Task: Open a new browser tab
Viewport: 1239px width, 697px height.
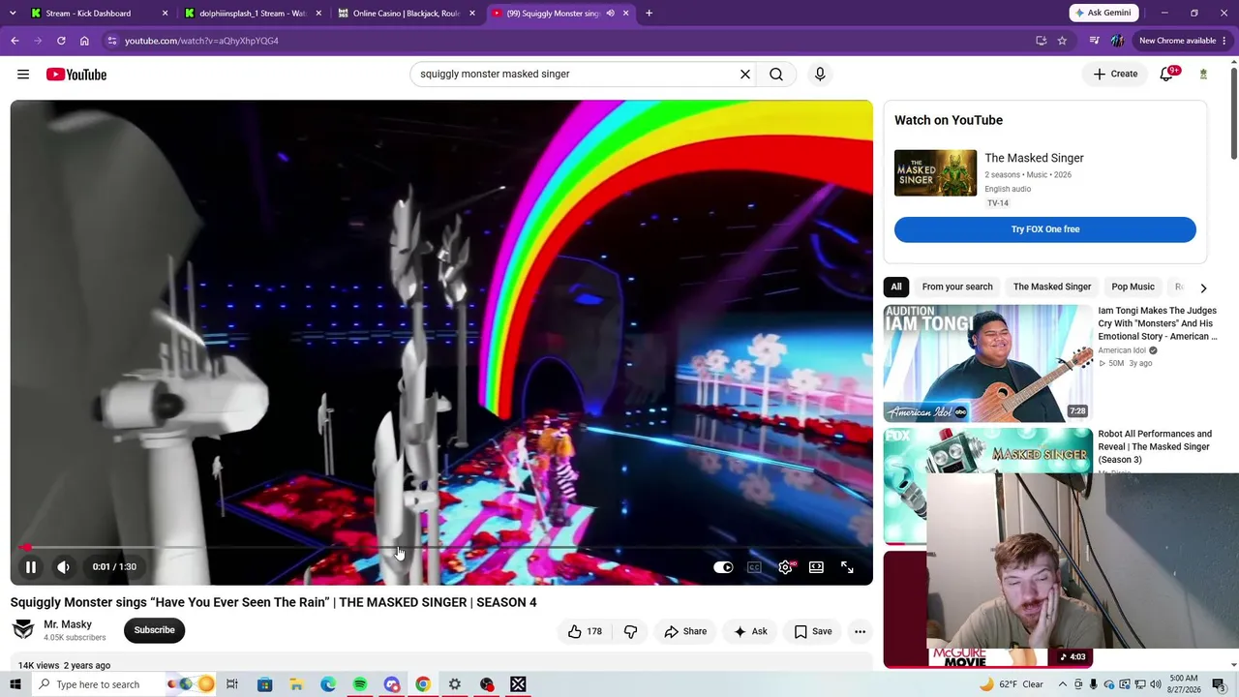Action: click(649, 14)
